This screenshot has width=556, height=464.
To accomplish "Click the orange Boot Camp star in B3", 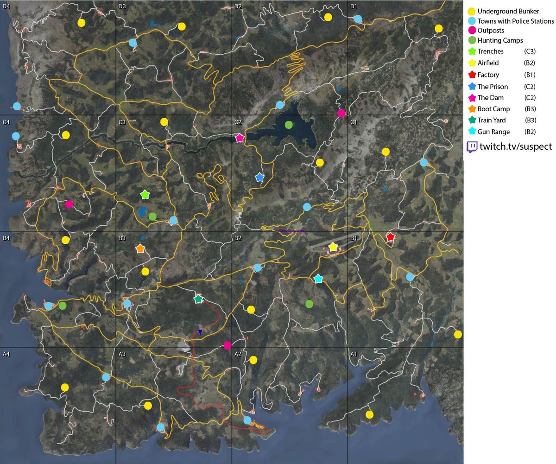I will pyautogui.click(x=140, y=248).
